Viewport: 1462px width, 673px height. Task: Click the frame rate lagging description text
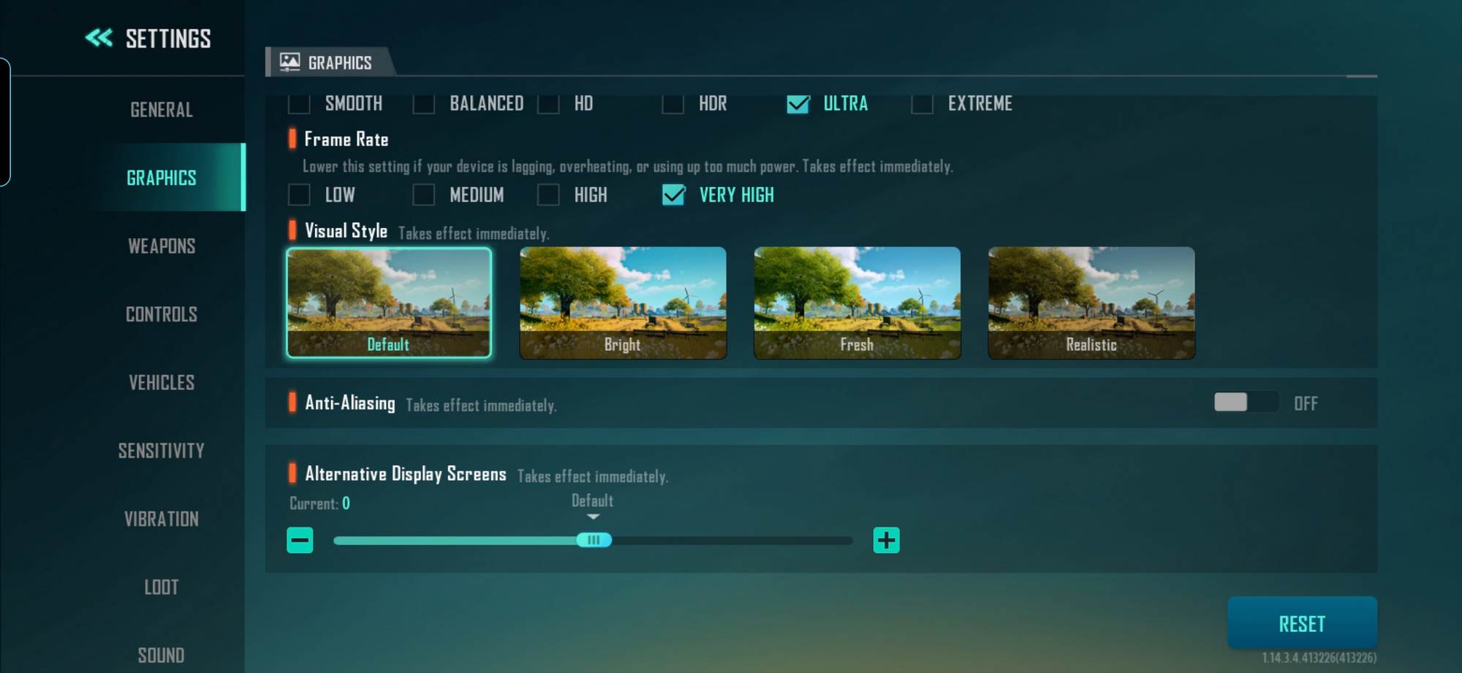pyautogui.click(x=628, y=167)
